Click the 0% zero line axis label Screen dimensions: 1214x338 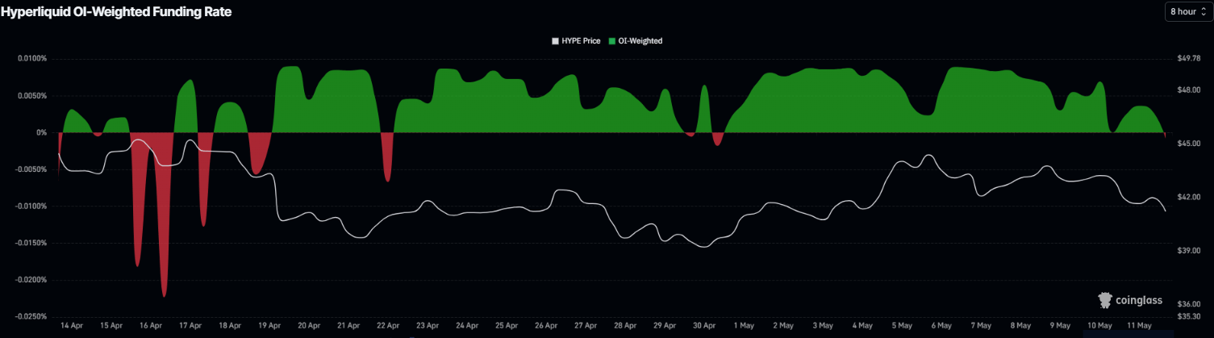click(42, 132)
